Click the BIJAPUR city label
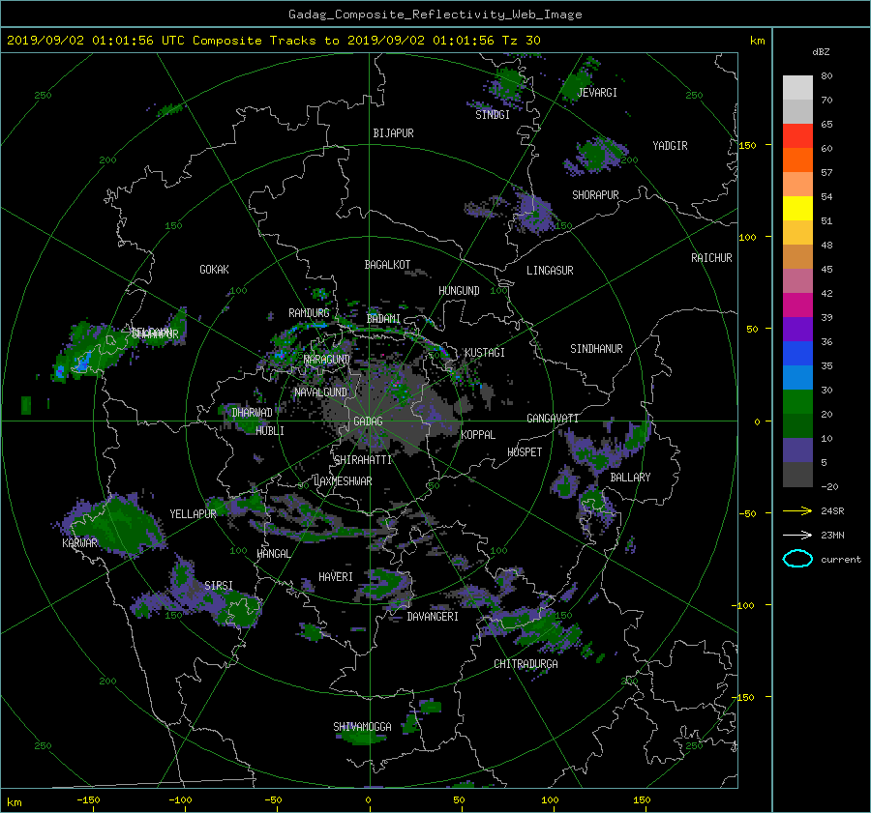This screenshot has width=871, height=813. tap(393, 133)
